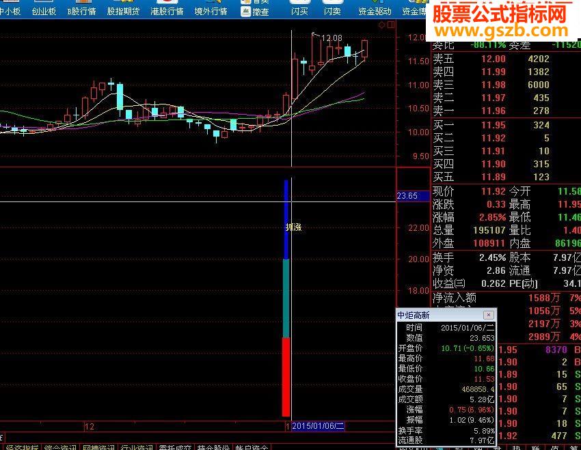Click the red segment of the indicator bar
Viewport: 581px width, 450px height.
286,377
